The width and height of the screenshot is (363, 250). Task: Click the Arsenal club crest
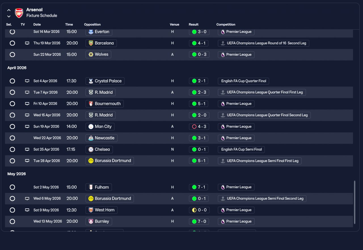point(19,13)
